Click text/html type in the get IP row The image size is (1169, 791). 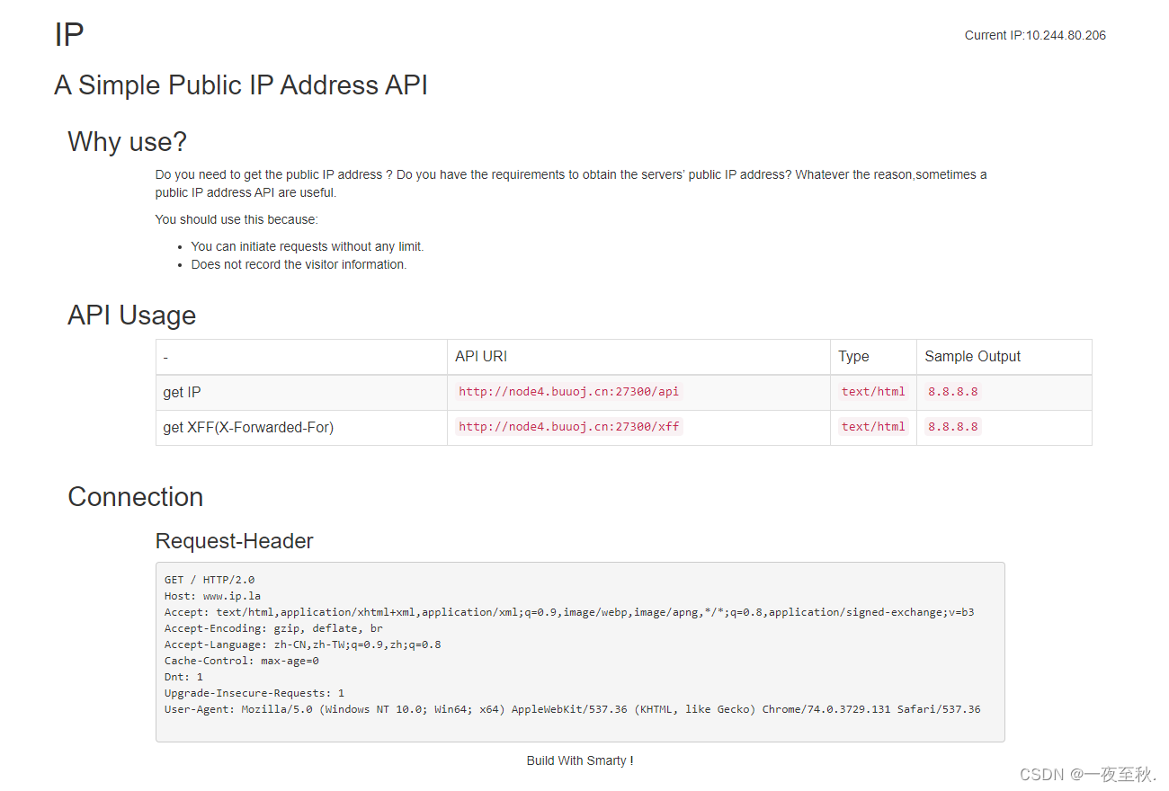873,392
